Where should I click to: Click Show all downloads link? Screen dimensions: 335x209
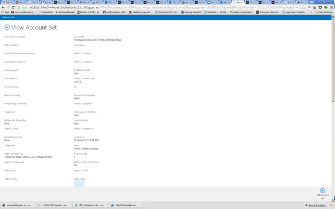tap(317, 205)
